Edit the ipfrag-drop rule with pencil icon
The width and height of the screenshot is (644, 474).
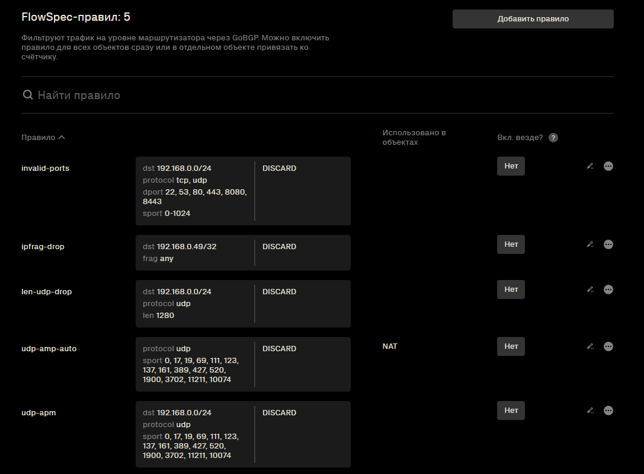pyautogui.click(x=590, y=244)
